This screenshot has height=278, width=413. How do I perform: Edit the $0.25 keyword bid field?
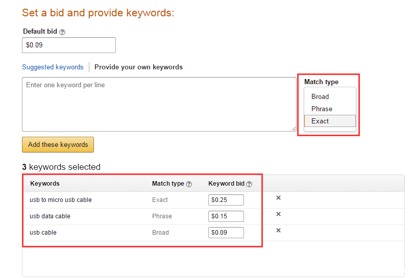[x=226, y=200]
